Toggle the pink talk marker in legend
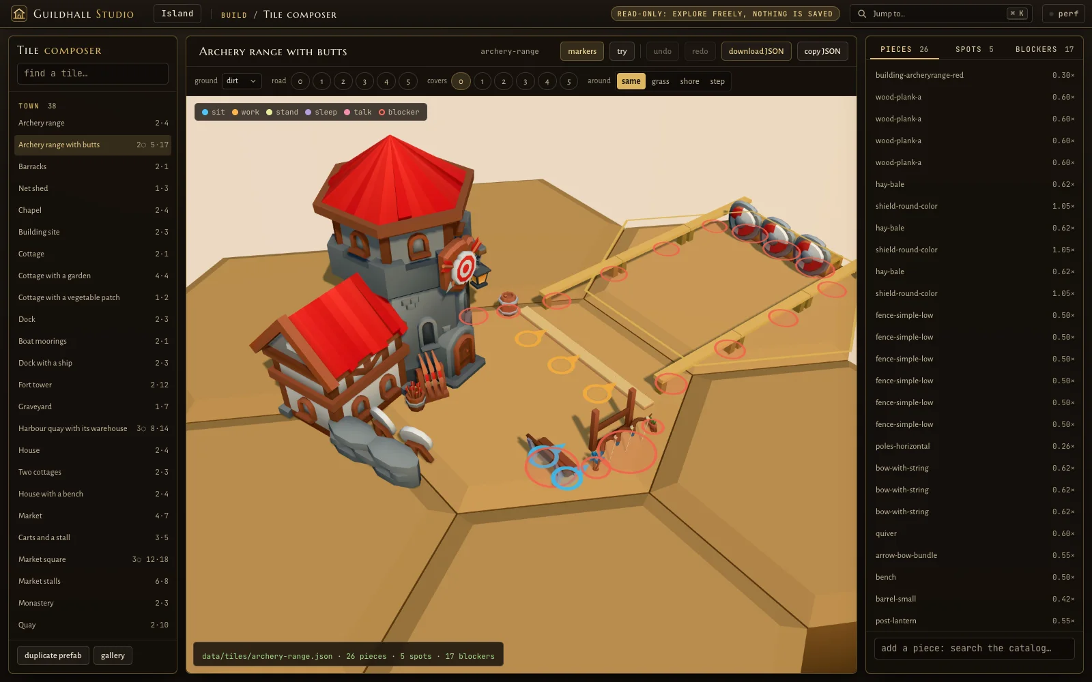Viewport: 1092px width, 682px height. [x=358, y=112]
